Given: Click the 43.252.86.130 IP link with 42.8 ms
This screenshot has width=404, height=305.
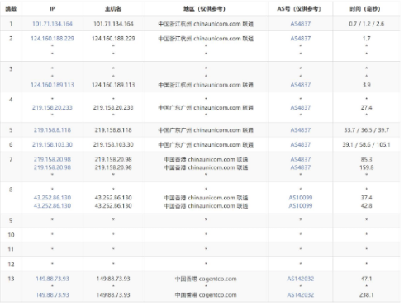Looking at the screenshot, I should pos(52,205).
